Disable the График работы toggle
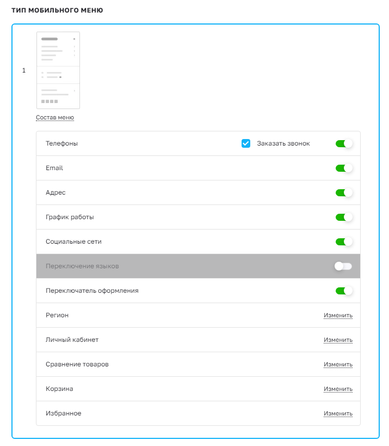This screenshot has height=446, width=389. pyautogui.click(x=344, y=218)
